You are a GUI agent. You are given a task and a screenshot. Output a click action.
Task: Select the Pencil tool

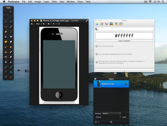click(11, 27)
